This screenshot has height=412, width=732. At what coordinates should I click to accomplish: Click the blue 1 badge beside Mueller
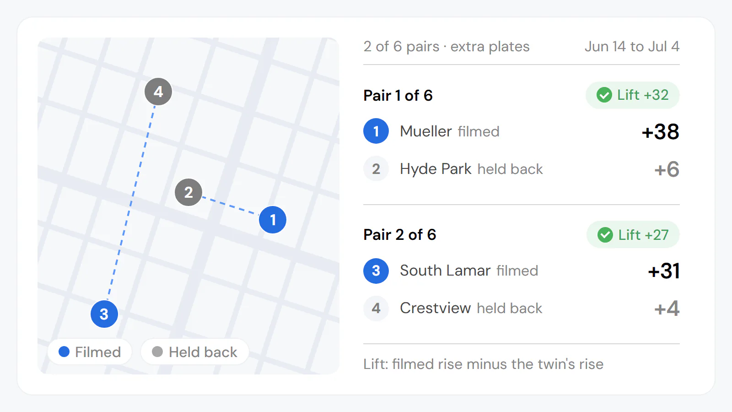coord(376,131)
